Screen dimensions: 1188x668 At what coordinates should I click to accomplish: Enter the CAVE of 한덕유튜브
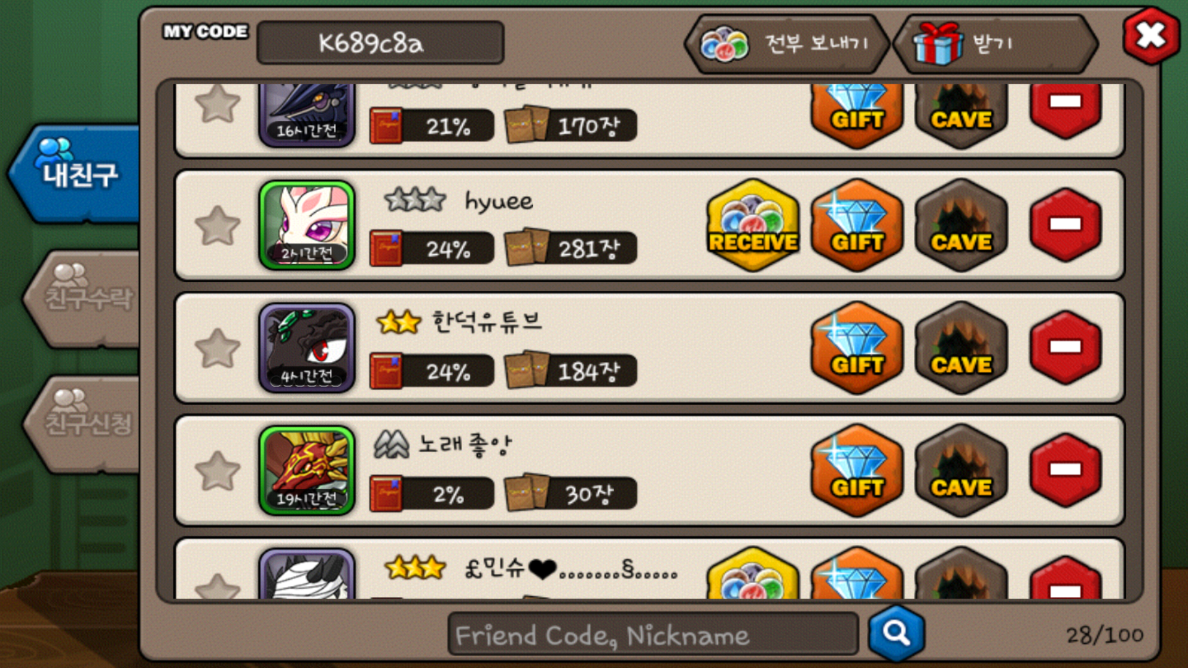(x=962, y=348)
